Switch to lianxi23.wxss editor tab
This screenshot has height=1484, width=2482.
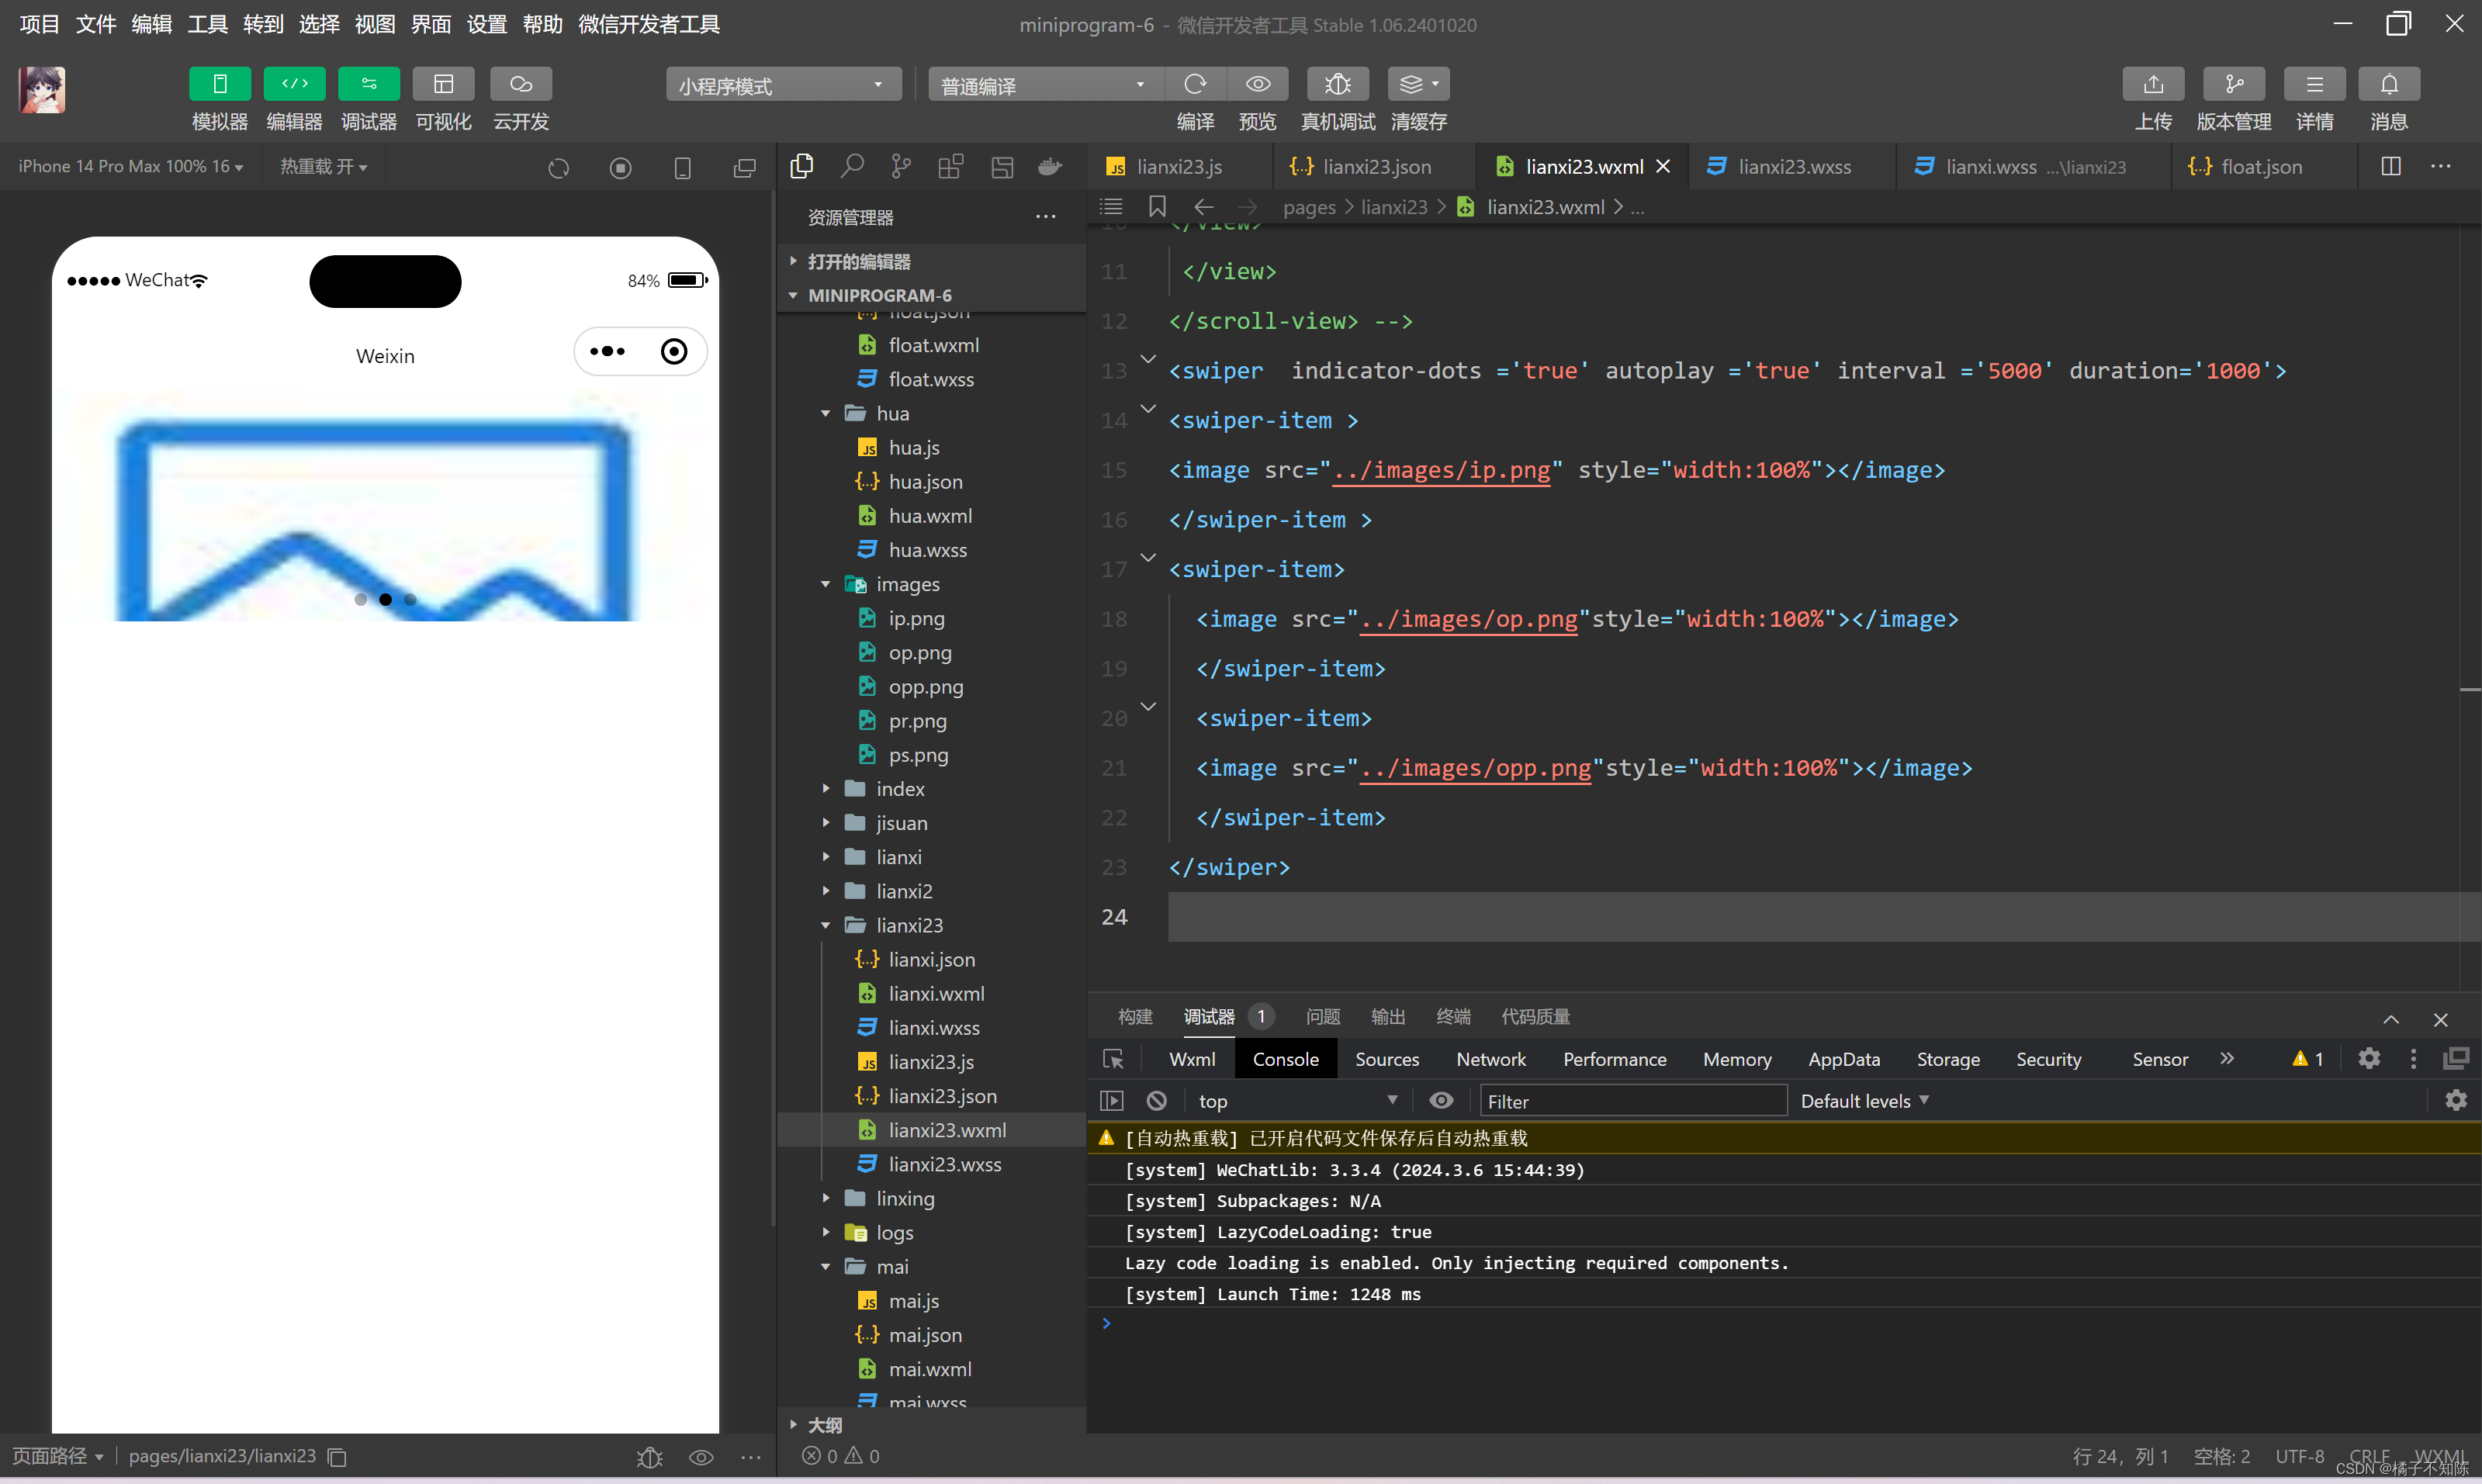[1794, 167]
